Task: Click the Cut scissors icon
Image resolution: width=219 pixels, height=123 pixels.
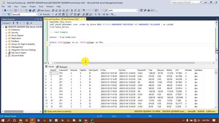Action: (72, 11)
